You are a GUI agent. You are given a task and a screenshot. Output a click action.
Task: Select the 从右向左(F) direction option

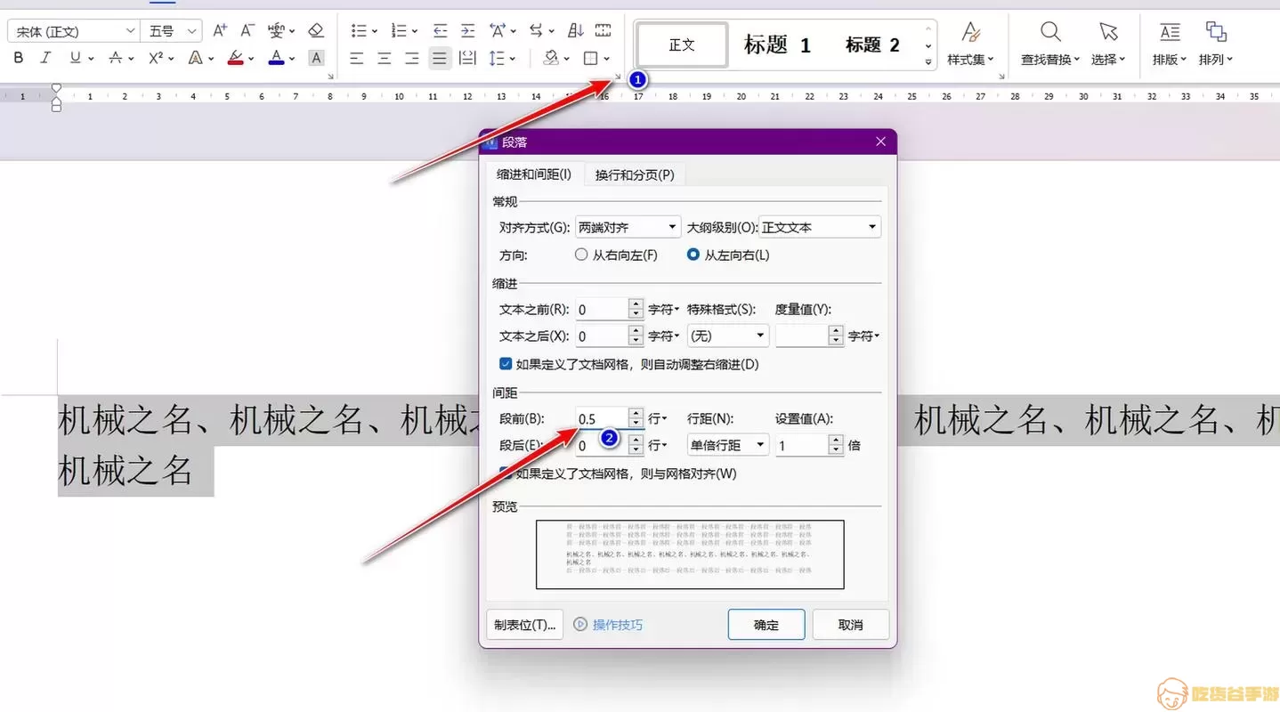tap(617, 255)
